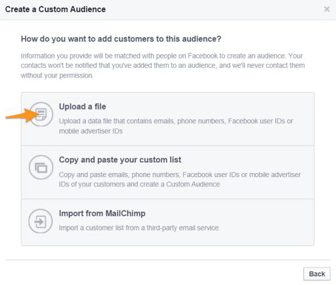Viewport: 336px width, 285px height.
Task: Click the Create a Custom Audience title
Action: (x=55, y=9)
